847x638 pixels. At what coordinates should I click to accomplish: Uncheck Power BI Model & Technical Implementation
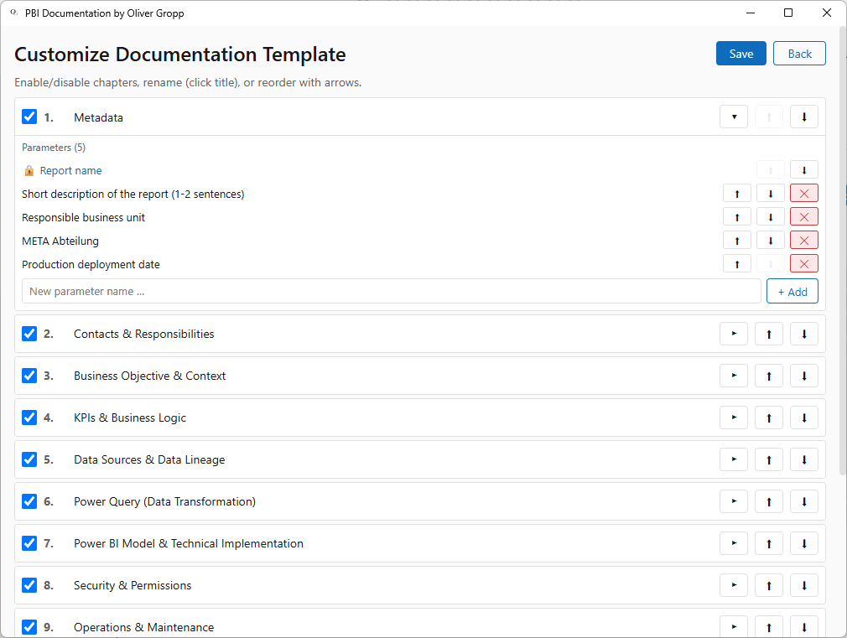[29, 543]
